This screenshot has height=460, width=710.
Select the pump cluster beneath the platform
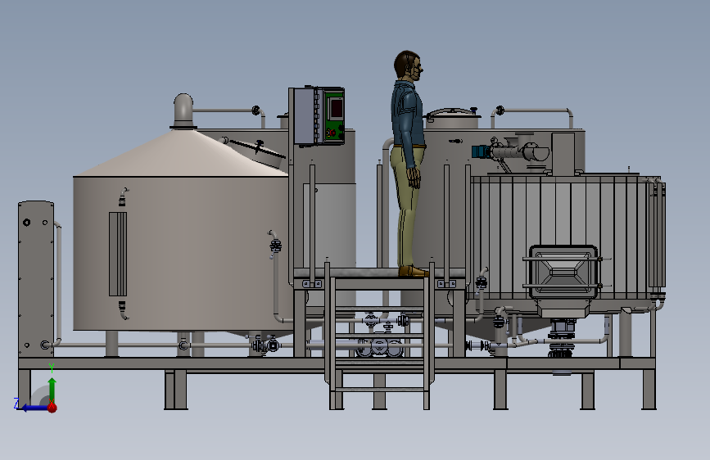(x=379, y=347)
